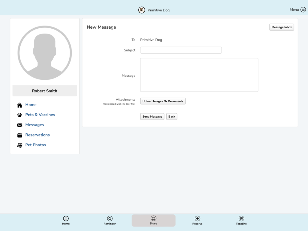Click the Primitive Dog logo icon
The image size is (308, 231).
point(142,10)
